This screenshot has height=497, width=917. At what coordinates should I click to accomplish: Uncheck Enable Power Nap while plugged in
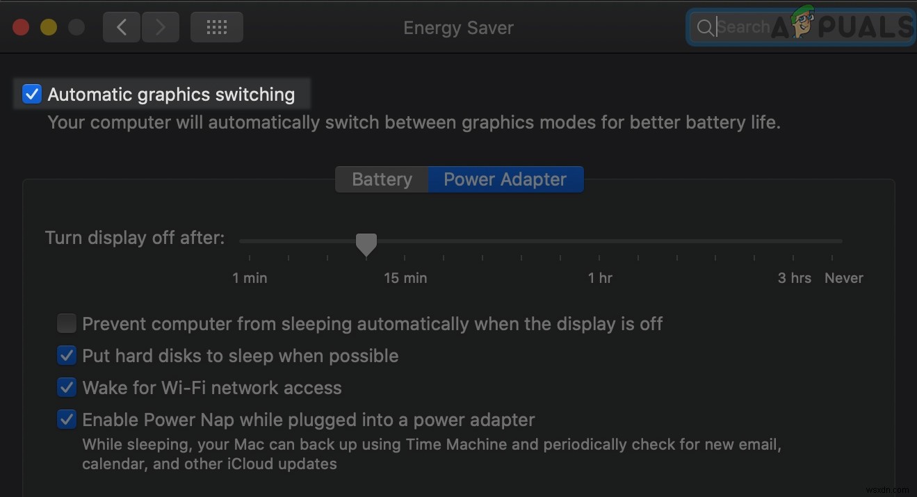[x=66, y=419]
